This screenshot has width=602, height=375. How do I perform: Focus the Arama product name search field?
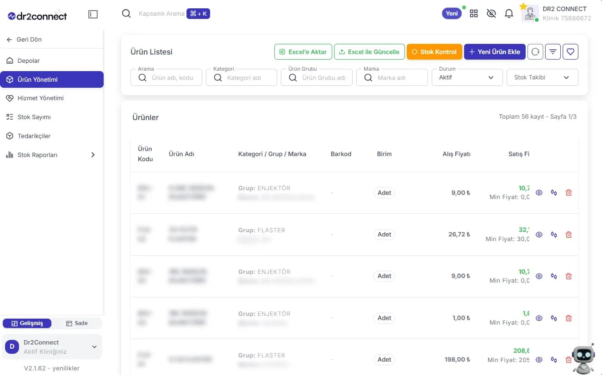pos(167,78)
